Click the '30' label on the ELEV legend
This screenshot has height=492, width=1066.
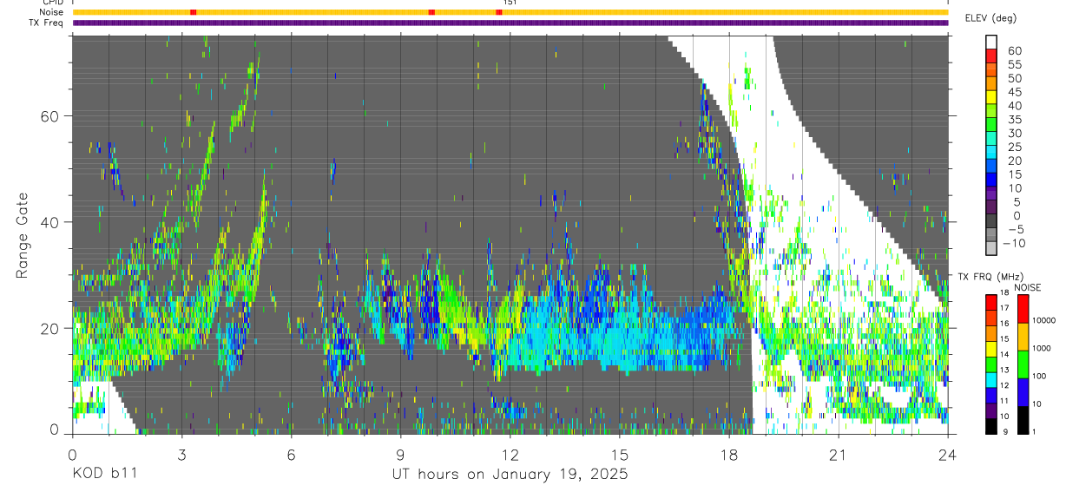point(1014,133)
